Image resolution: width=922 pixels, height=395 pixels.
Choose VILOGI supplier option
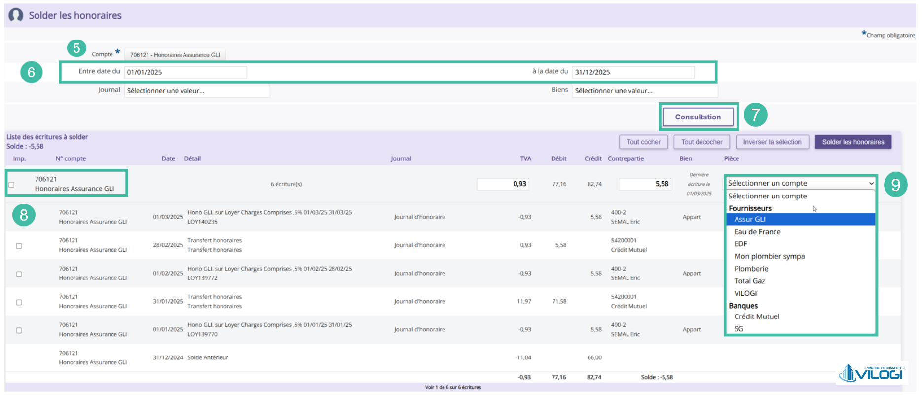(801, 293)
